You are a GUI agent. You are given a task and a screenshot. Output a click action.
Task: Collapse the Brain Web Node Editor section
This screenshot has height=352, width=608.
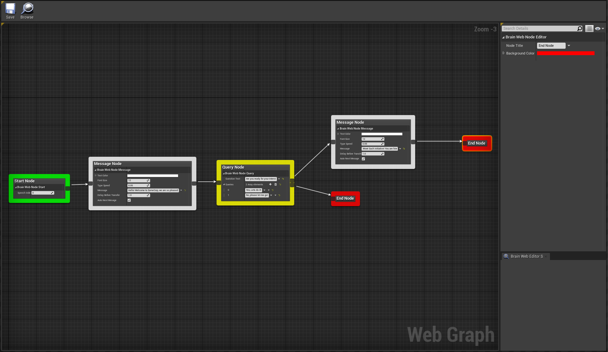(x=503, y=37)
